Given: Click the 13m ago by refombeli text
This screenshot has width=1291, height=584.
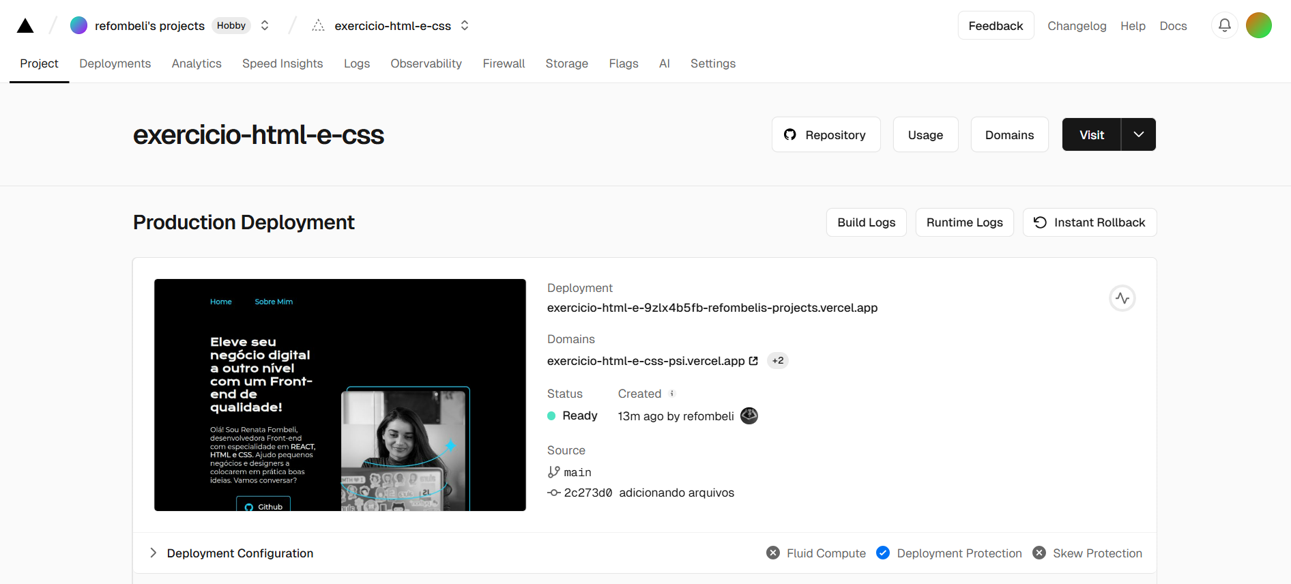Looking at the screenshot, I should pos(676,416).
